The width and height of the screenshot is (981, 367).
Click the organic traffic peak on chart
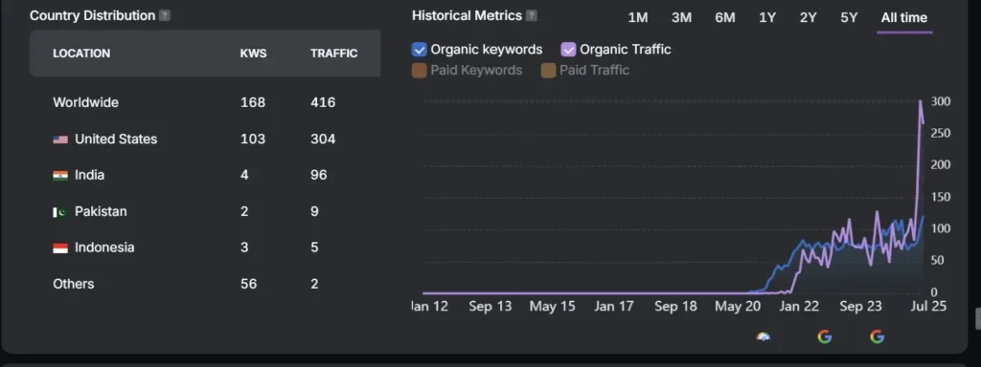point(920,101)
